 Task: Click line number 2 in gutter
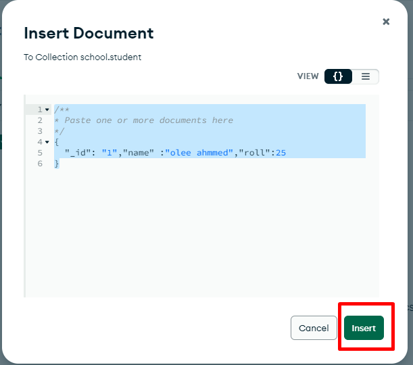(x=40, y=120)
